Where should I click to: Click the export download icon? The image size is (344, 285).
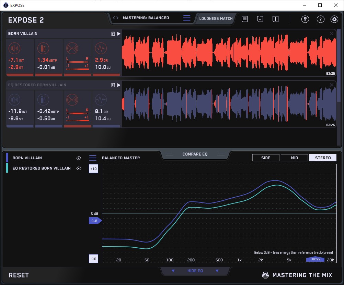point(260,19)
